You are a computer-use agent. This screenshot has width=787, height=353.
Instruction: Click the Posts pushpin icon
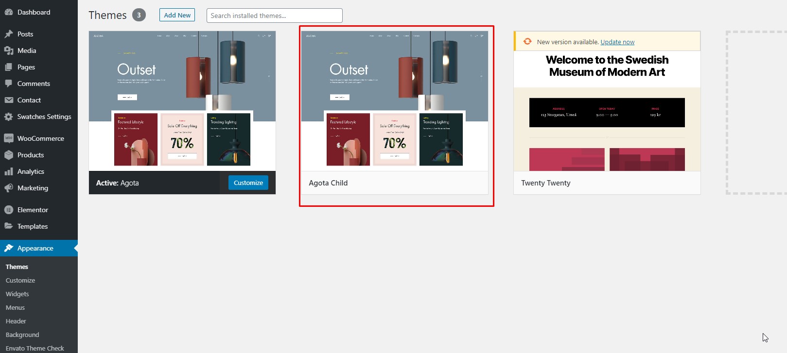click(9, 34)
